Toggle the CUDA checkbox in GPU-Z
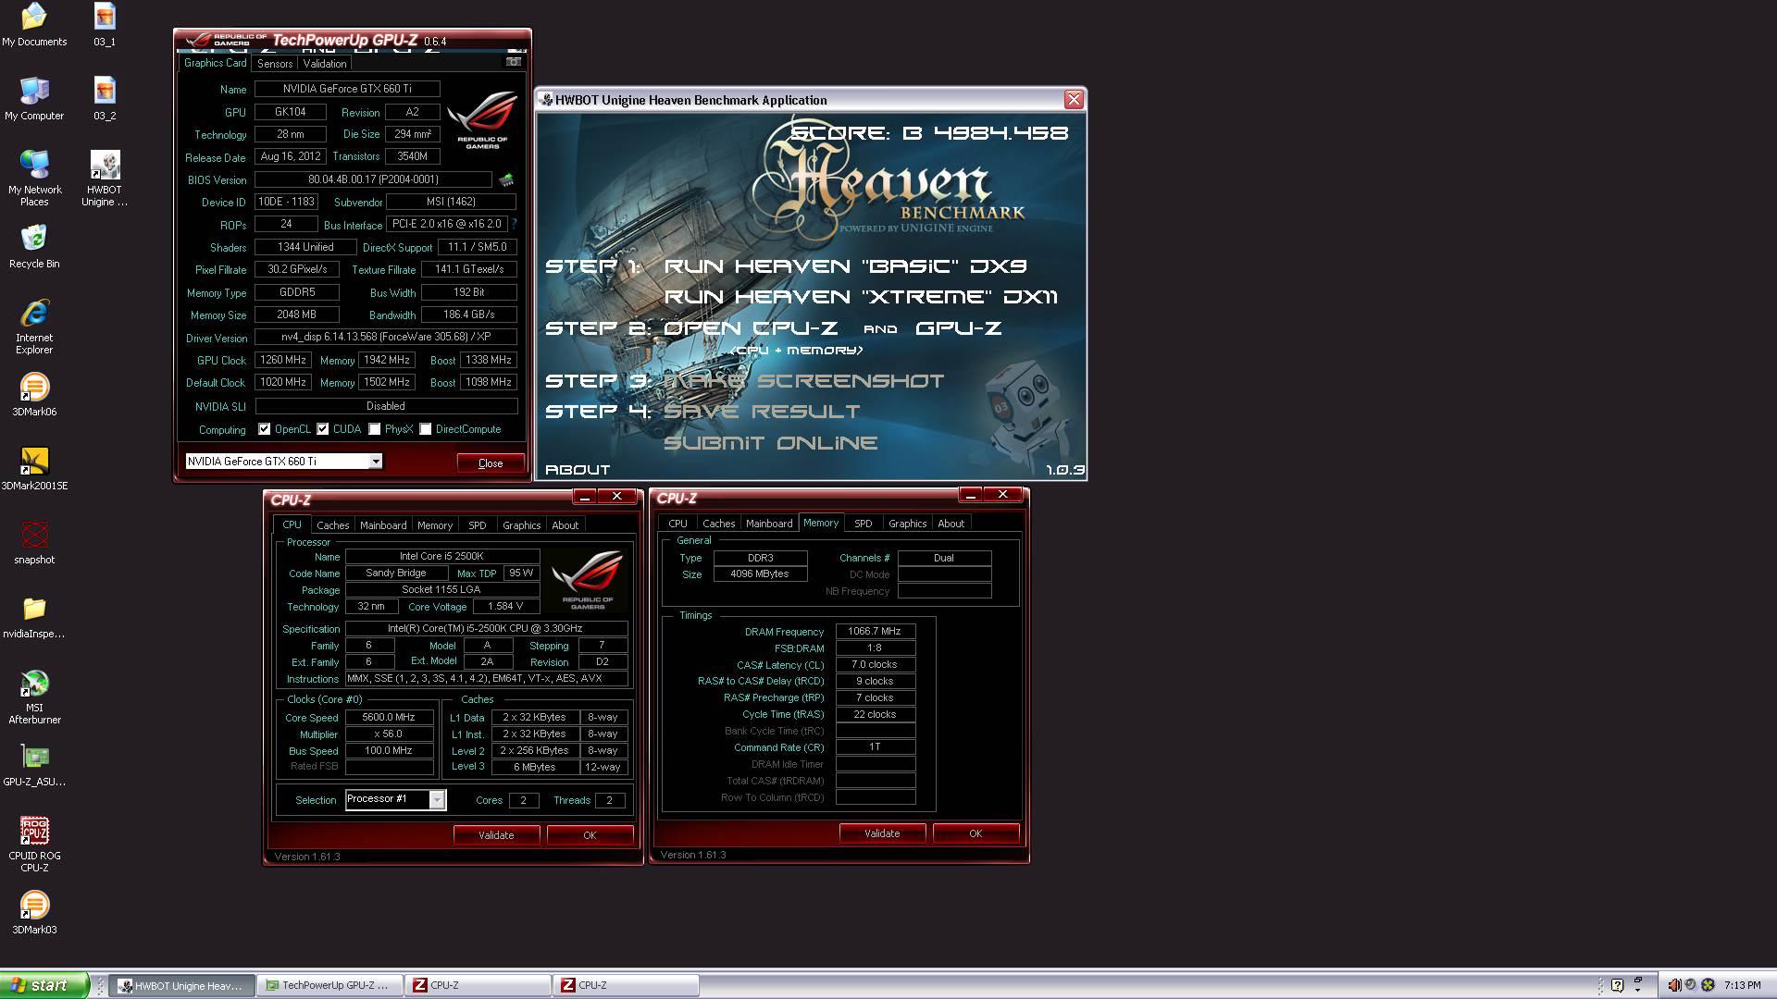 pos(323,429)
